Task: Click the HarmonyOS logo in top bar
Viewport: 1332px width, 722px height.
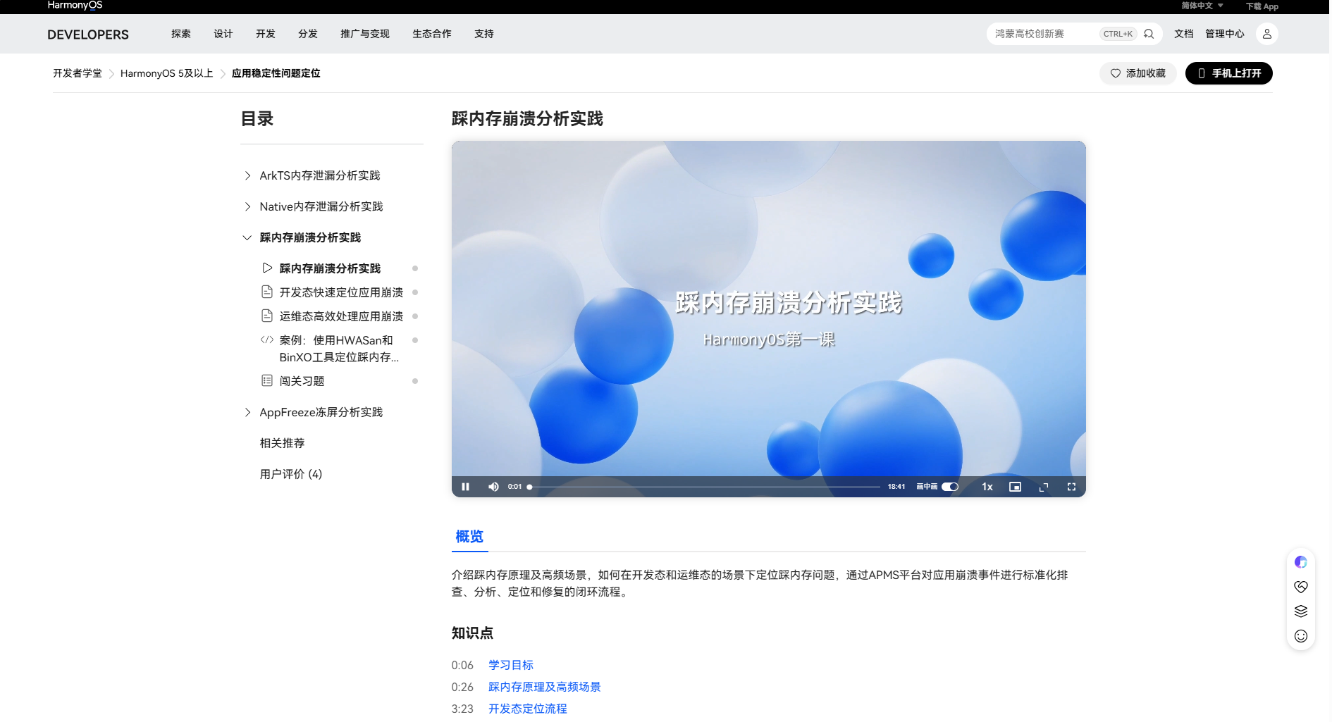Action: 75,5
